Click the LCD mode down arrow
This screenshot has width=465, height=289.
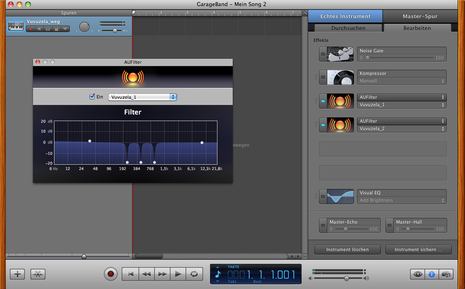pos(218,281)
